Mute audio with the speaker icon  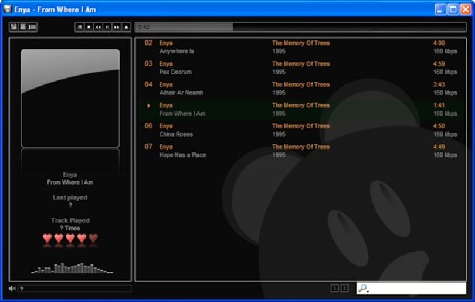pyautogui.click(x=12, y=289)
